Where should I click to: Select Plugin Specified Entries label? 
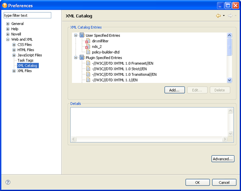(x=104, y=57)
